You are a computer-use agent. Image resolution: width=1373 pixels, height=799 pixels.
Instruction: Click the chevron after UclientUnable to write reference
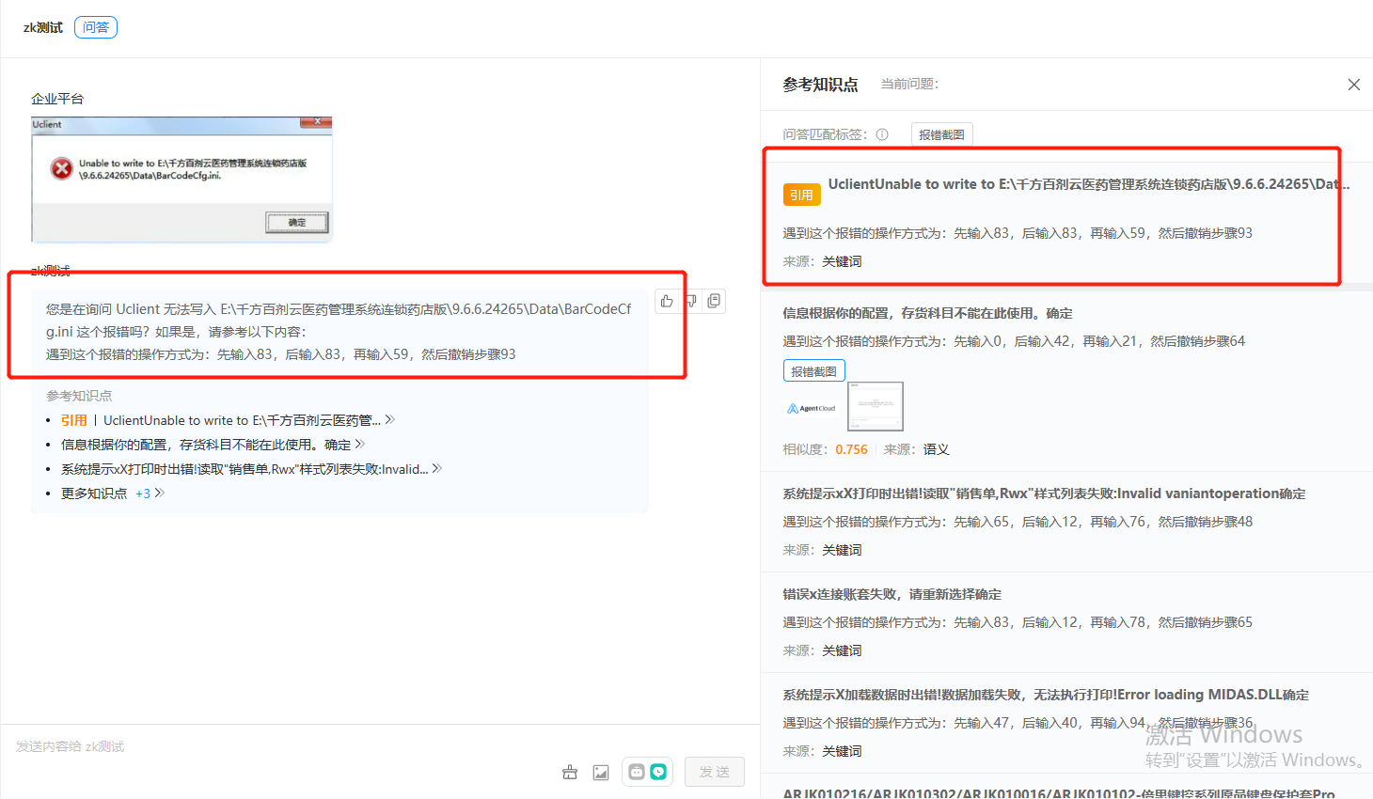click(x=390, y=420)
